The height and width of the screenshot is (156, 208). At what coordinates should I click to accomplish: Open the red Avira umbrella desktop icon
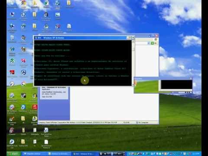pyautogui.click(x=35, y=107)
